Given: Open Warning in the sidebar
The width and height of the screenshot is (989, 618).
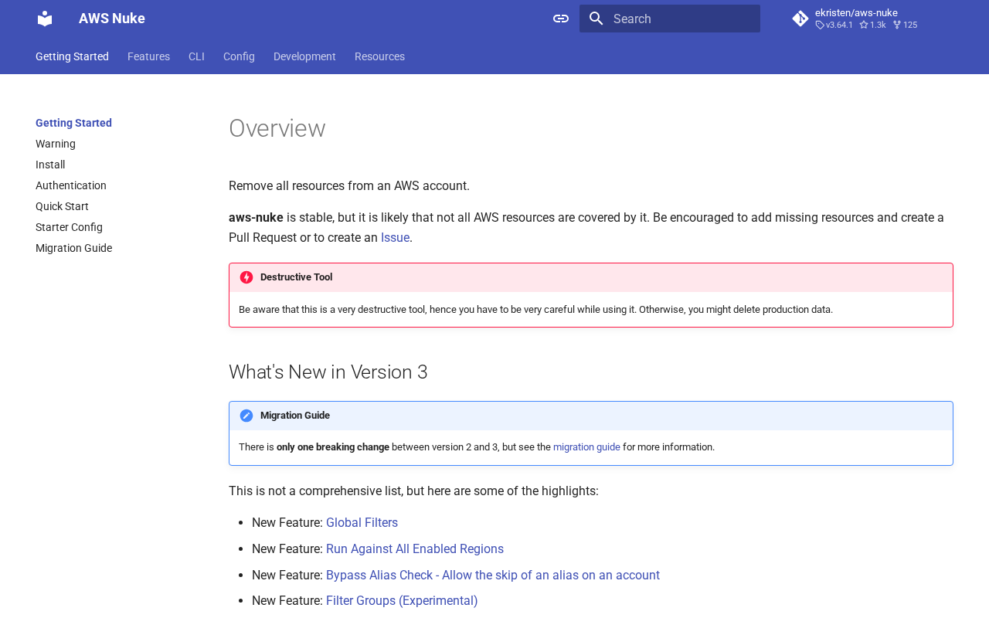Looking at the screenshot, I should [56, 144].
